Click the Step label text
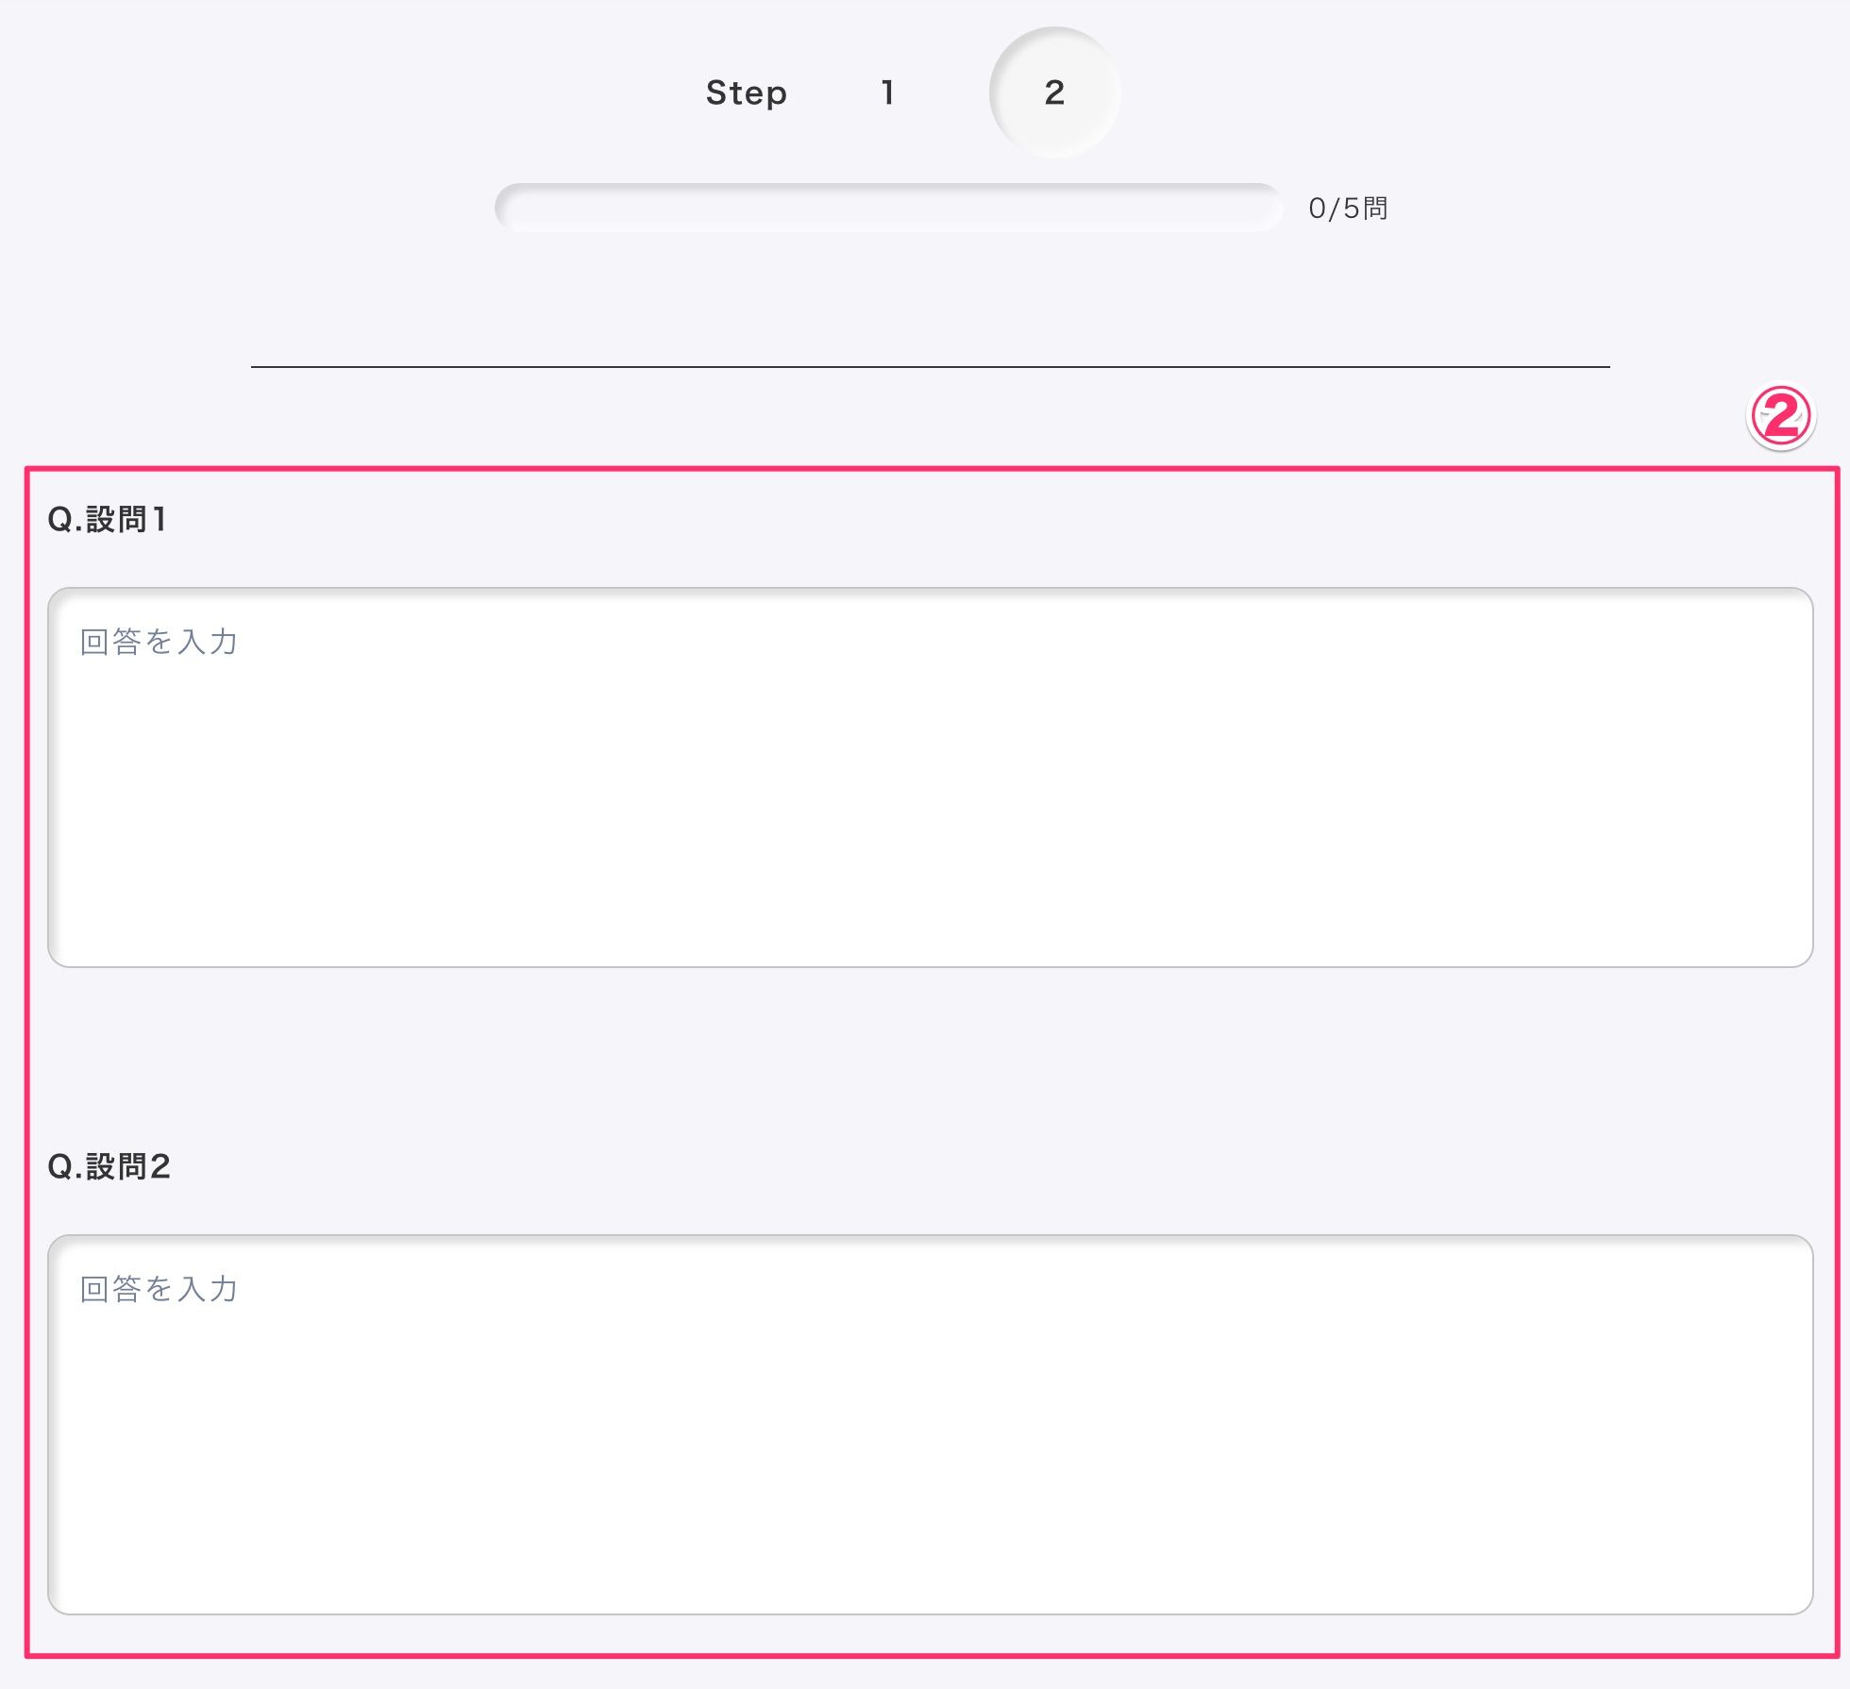The image size is (1850, 1689). click(746, 93)
